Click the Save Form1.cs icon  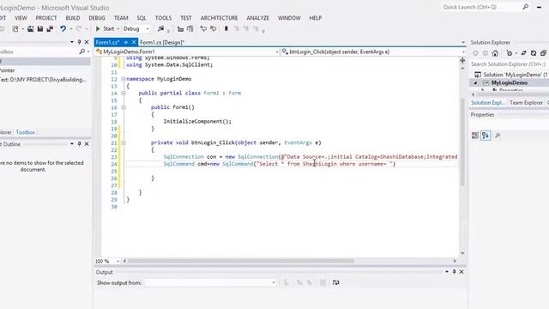[x=40, y=28]
